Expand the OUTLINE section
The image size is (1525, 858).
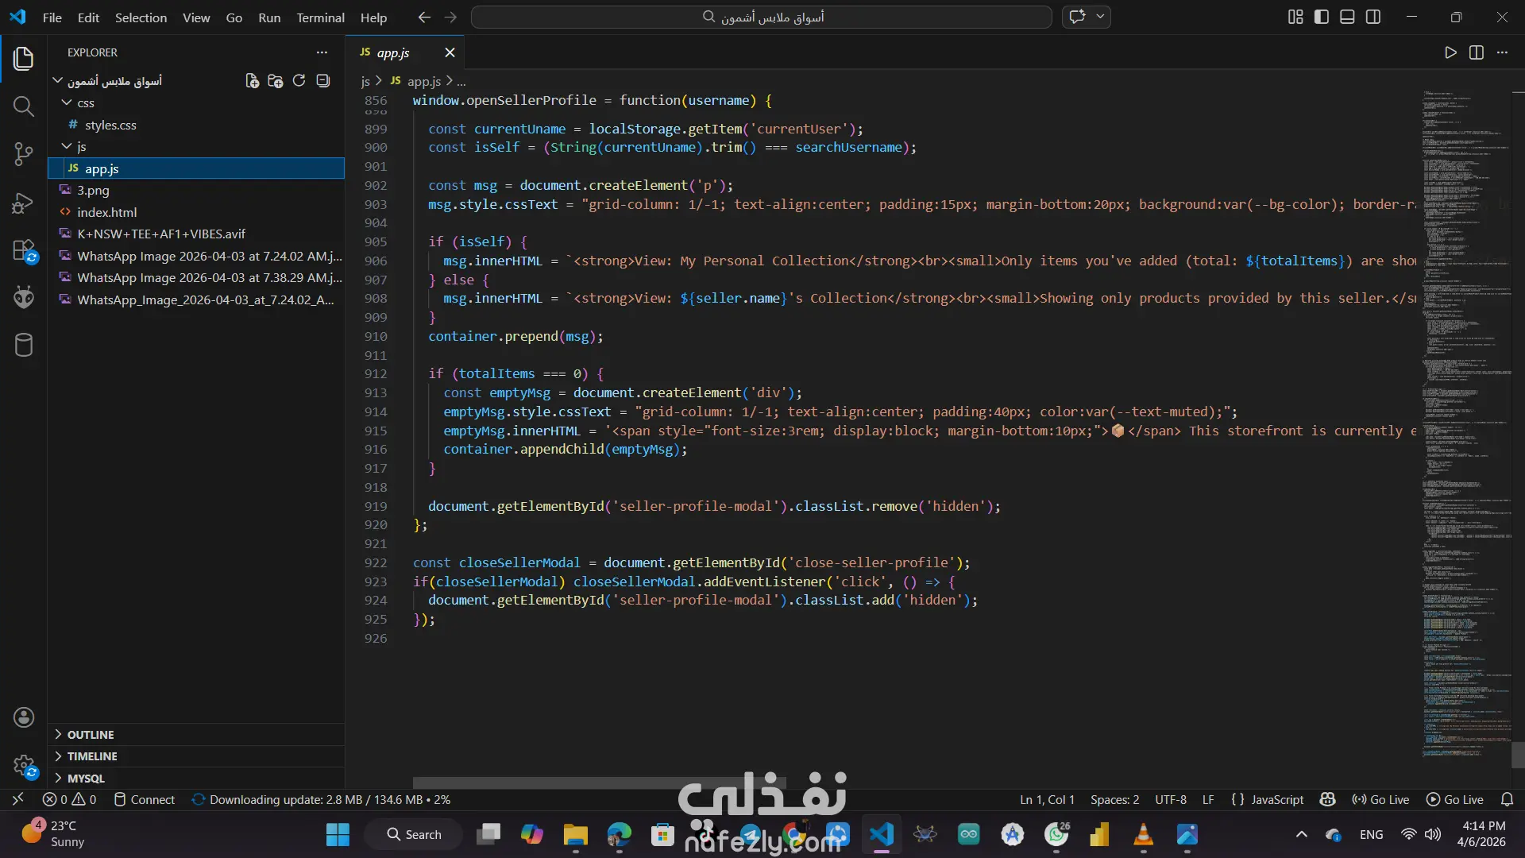click(x=90, y=735)
